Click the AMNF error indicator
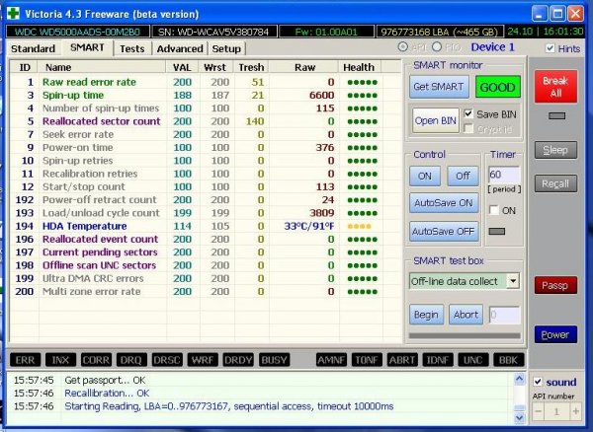The width and height of the screenshot is (593, 432). (331, 360)
